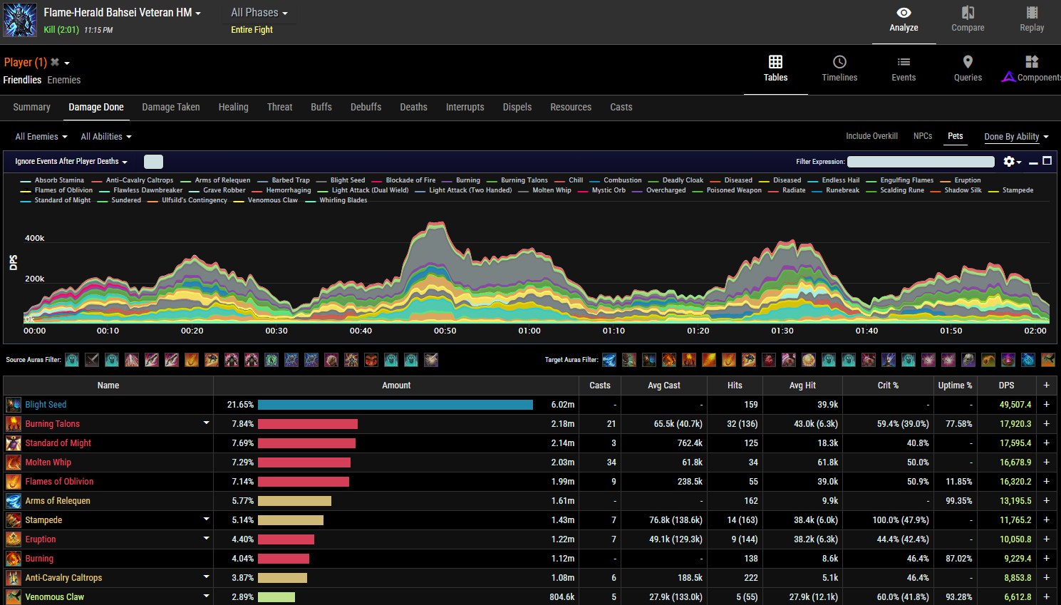Hide the Whirling Blades legend series
1061x605 pixels.
click(x=336, y=200)
